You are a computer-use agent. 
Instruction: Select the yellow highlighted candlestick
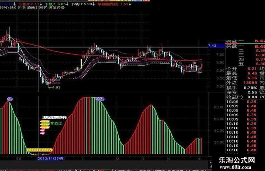click(81, 64)
